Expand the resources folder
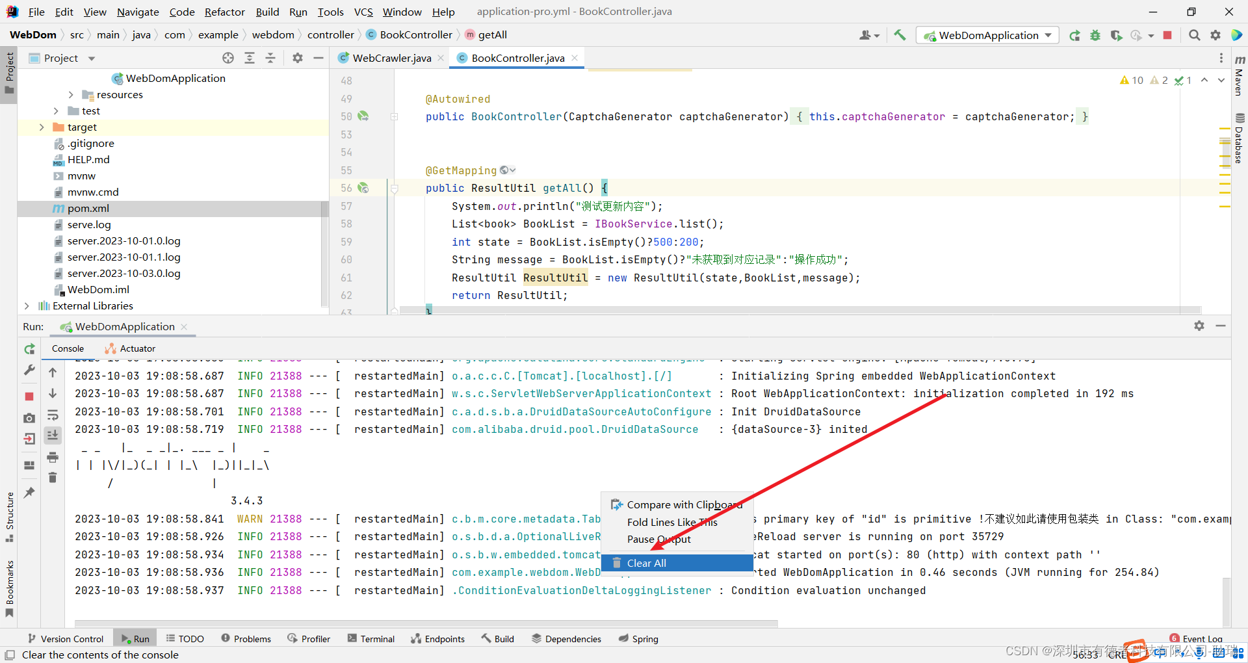The height and width of the screenshot is (663, 1248). [71, 95]
